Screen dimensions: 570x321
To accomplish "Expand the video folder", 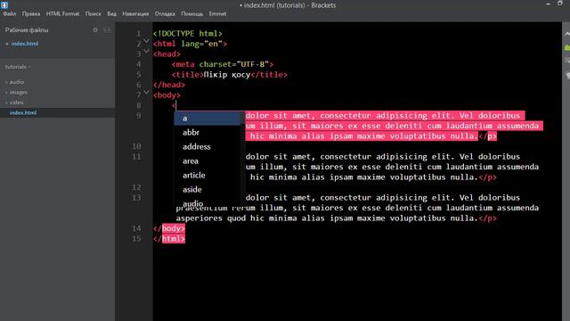I will 16,103.
